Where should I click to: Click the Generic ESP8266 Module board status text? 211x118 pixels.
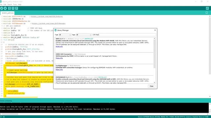coord(173,117)
